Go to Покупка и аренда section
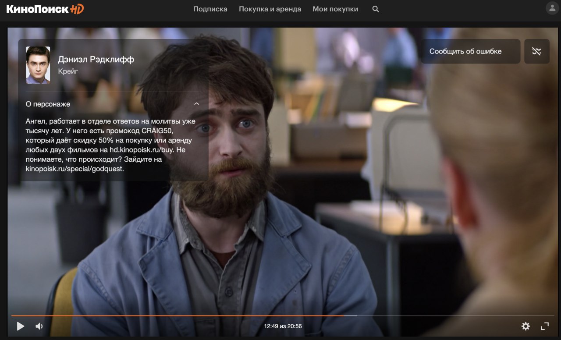The width and height of the screenshot is (561, 340). pyautogui.click(x=270, y=9)
